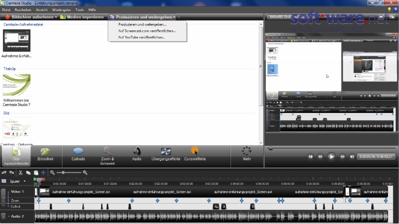The width and height of the screenshot is (399, 224).
Task: Click the blue help icon at top right
Action: pos(395,9)
